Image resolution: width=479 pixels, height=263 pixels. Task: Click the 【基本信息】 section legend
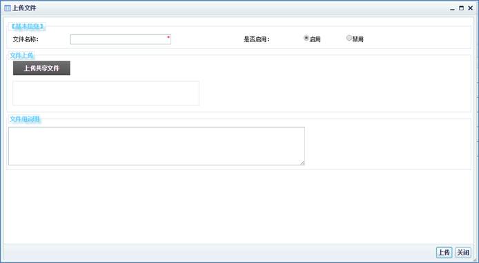pos(27,27)
